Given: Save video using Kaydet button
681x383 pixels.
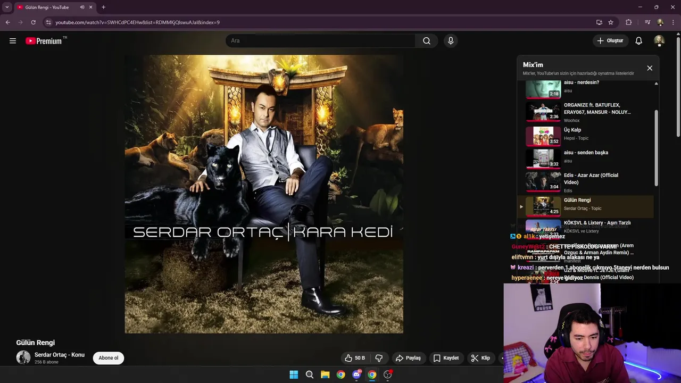Looking at the screenshot, I should click(x=446, y=358).
